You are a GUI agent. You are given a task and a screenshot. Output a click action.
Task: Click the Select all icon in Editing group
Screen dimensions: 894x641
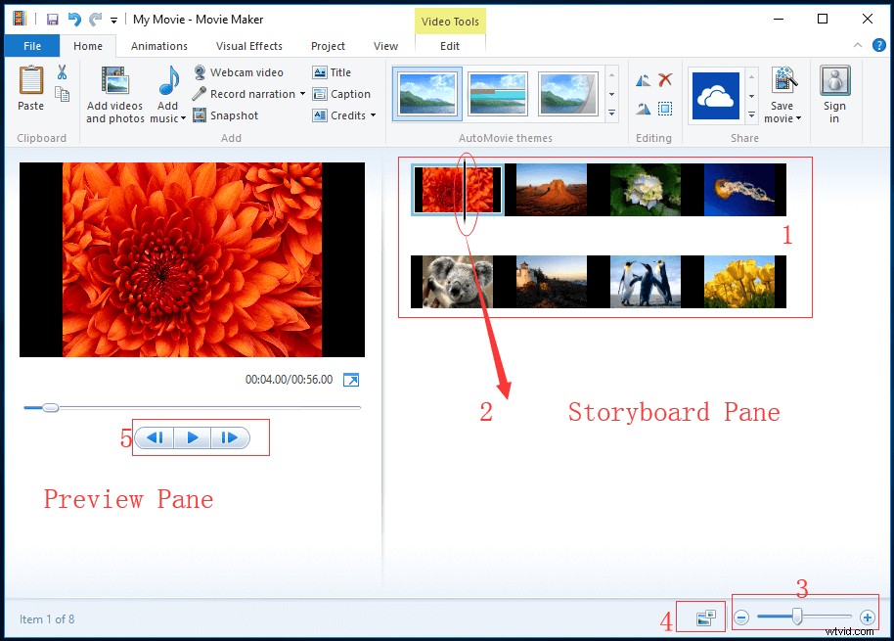(x=664, y=109)
